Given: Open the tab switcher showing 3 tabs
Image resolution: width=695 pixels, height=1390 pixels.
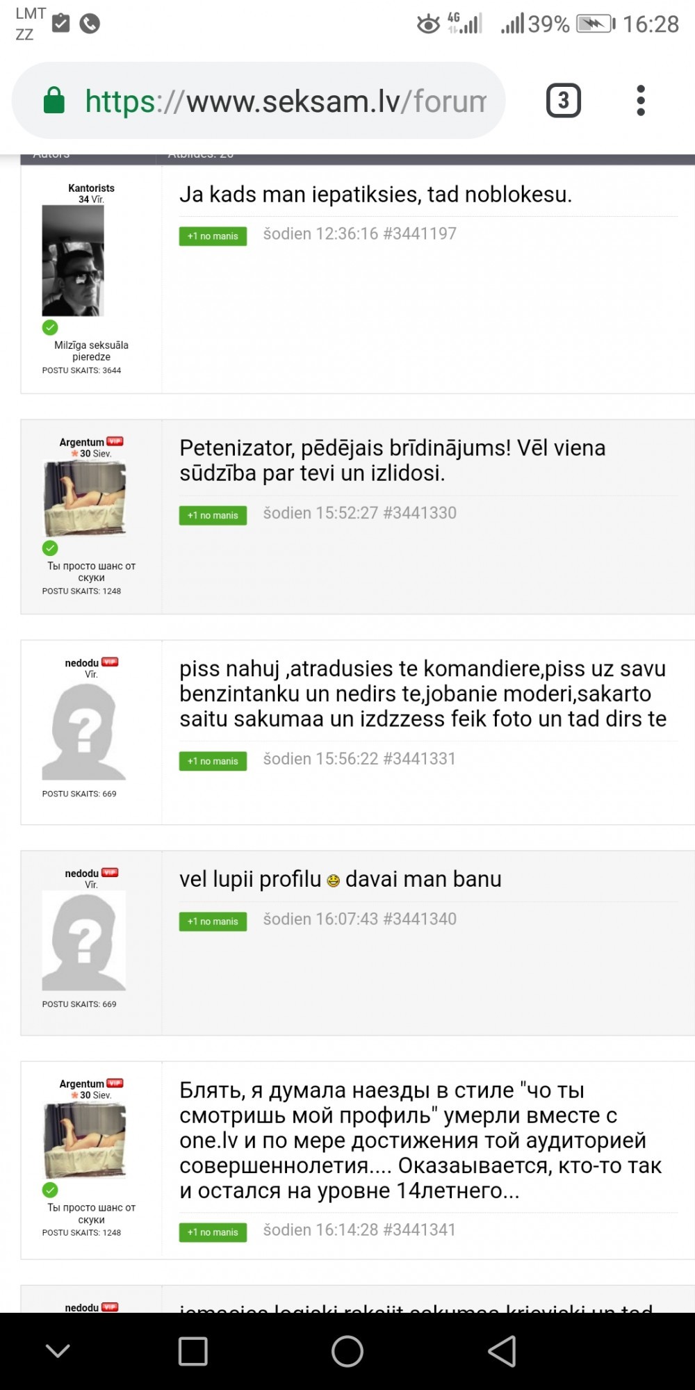Looking at the screenshot, I should tap(563, 101).
